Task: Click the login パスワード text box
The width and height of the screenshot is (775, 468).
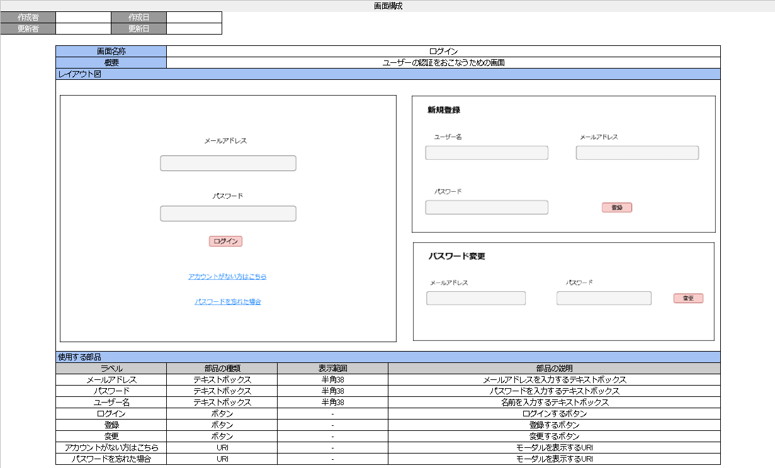Action: 228,214
